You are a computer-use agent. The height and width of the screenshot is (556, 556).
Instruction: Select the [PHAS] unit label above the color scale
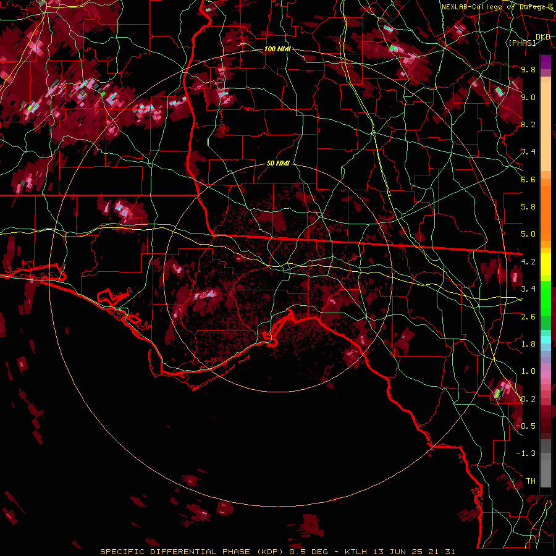coord(522,43)
